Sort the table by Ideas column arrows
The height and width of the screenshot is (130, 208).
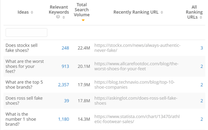coord(32,12)
